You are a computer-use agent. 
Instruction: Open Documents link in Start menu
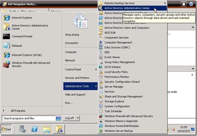click(x=72, y=43)
